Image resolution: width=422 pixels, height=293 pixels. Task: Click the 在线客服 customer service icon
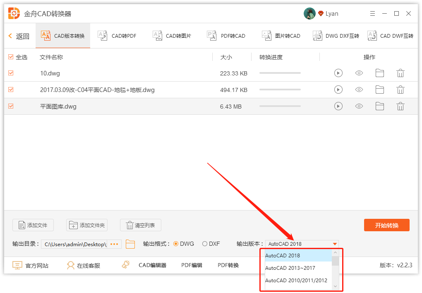[x=71, y=265]
